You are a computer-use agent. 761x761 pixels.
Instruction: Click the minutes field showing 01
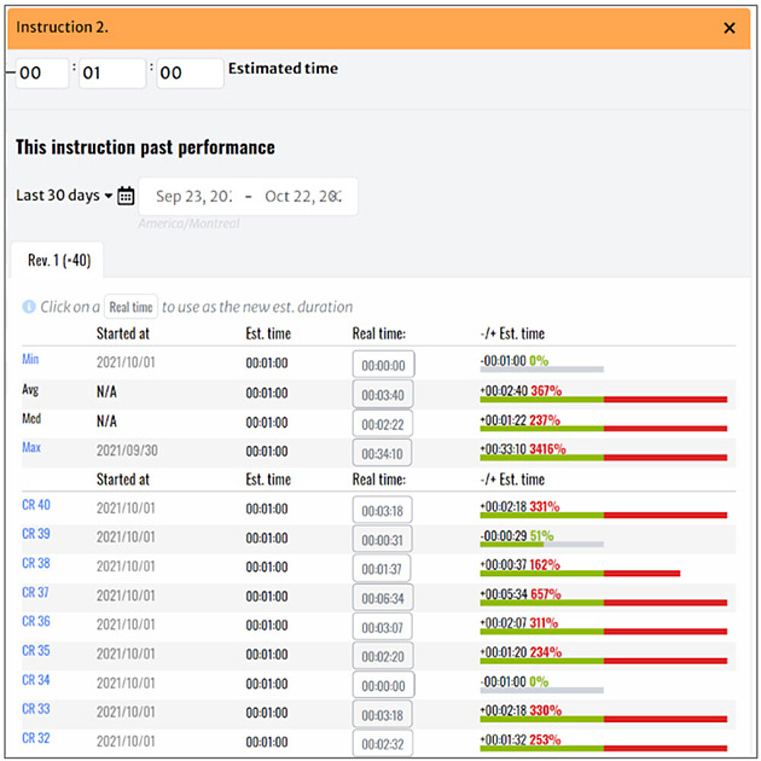(x=112, y=73)
